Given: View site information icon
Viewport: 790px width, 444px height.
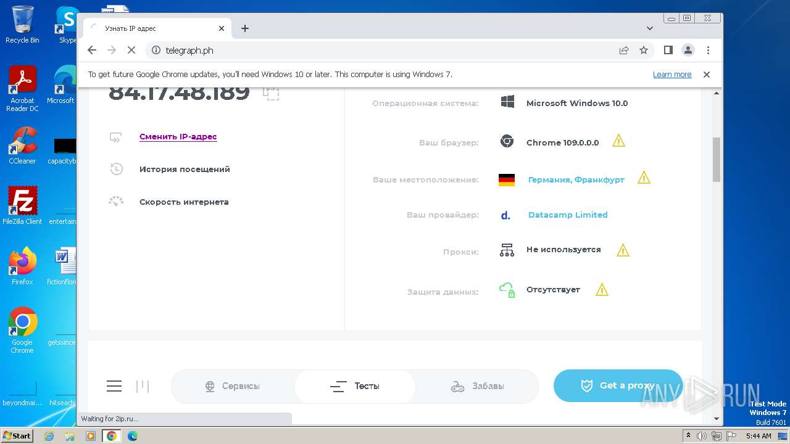Looking at the screenshot, I should click(x=156, y=50).
